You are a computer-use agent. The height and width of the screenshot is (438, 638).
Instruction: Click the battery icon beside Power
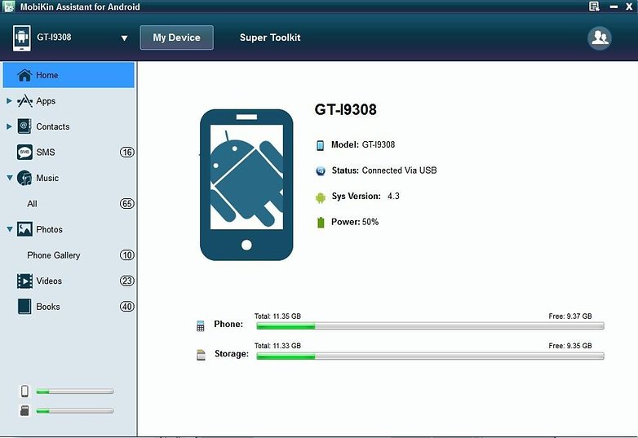coord(321,223)
